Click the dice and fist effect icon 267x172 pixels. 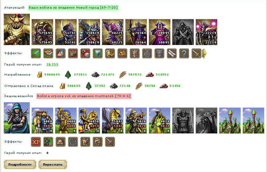coord(85,54)
